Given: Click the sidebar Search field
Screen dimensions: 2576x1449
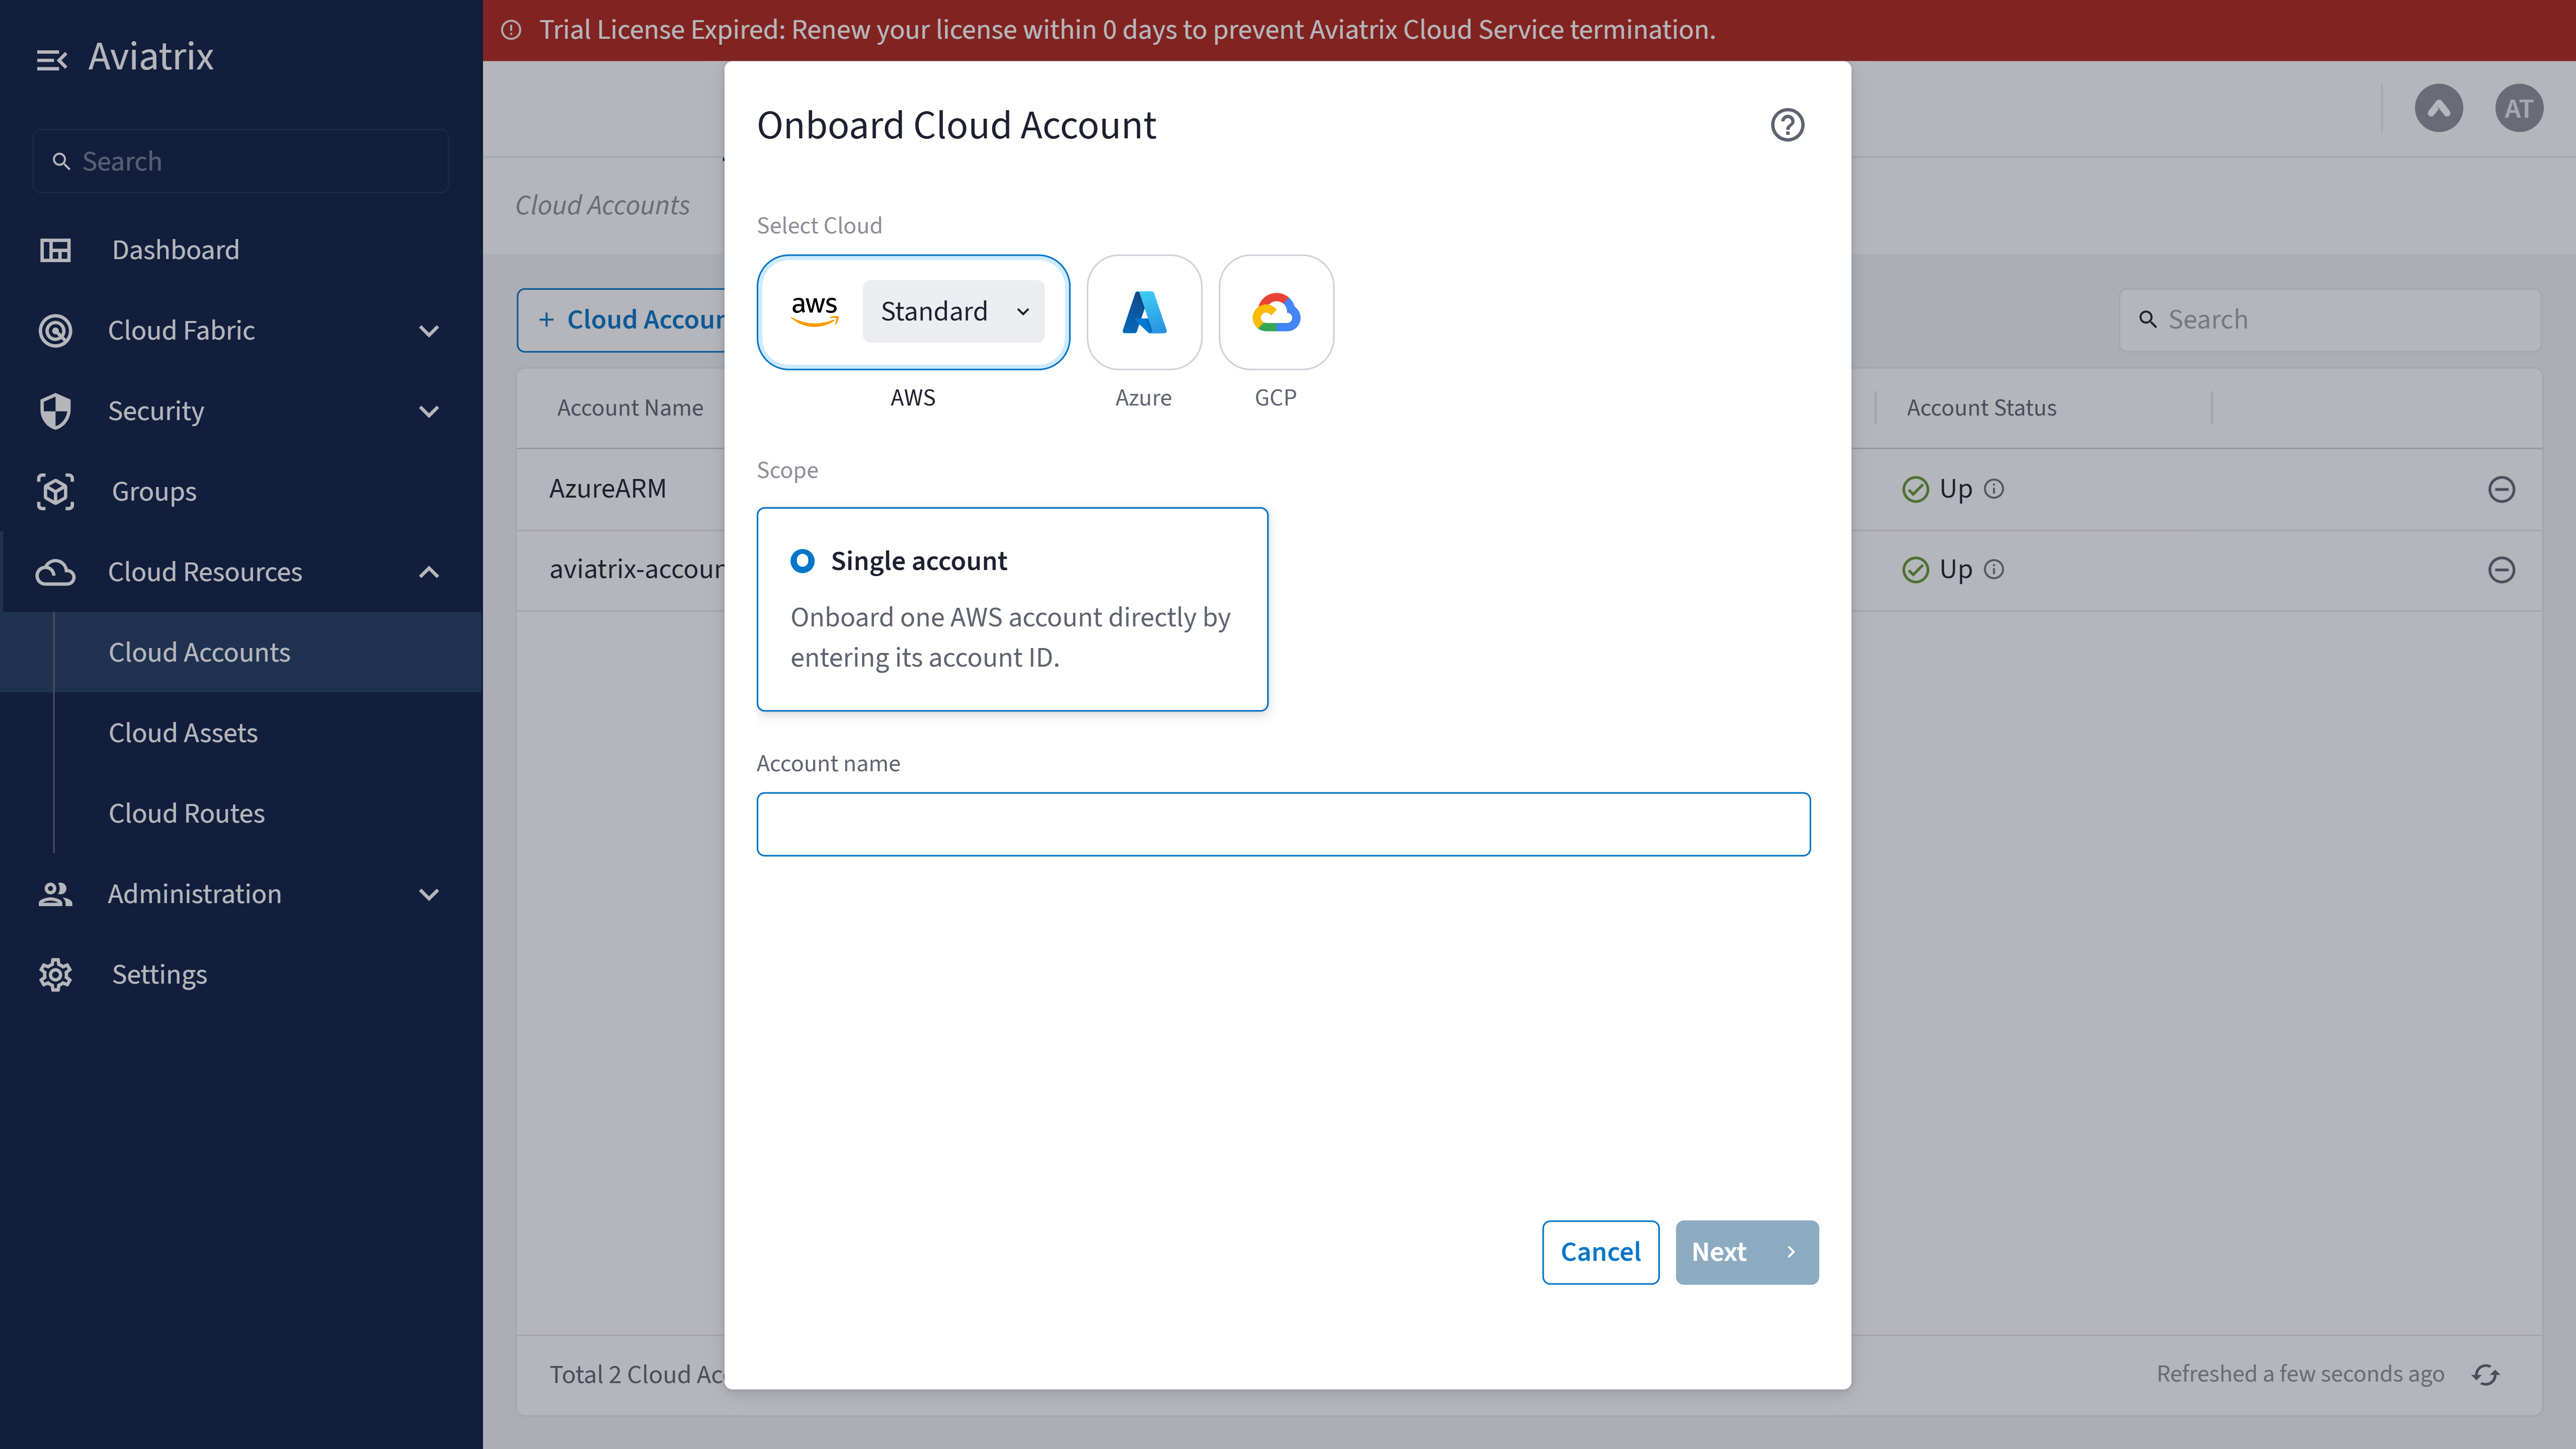Looking at the screenshot, I should (x=240, y=161).
